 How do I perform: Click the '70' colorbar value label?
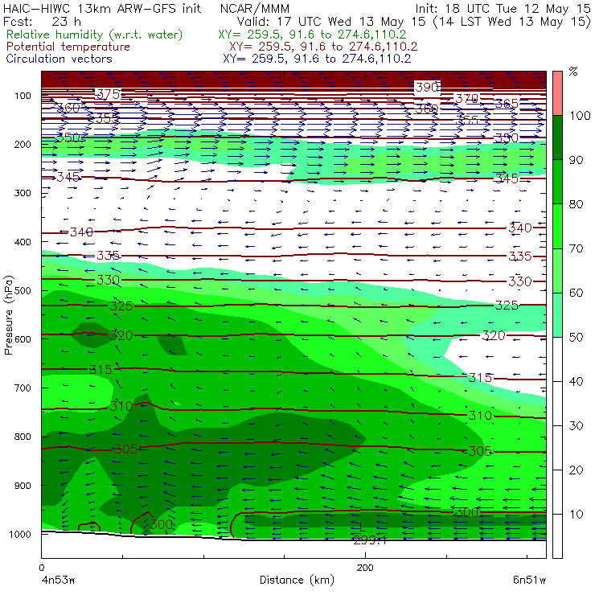576,248
